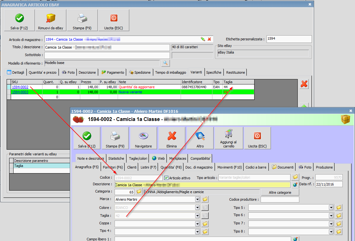This screenshot has width=355, height=241.
Task: Click the Rimuovi da eBay button
Action: pyautogui.click(x=51, y=20)
